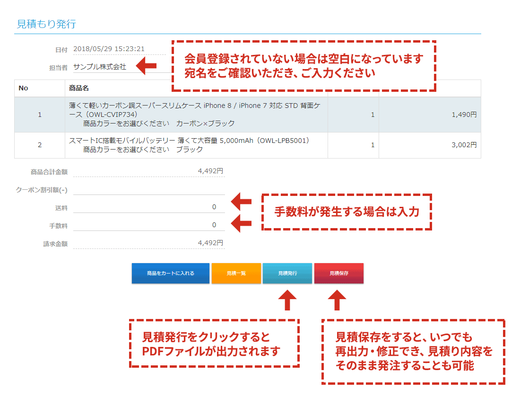This screenshot has width=520, height=407.
Task: Click the 手数料 label
Action: click(58, 226)
